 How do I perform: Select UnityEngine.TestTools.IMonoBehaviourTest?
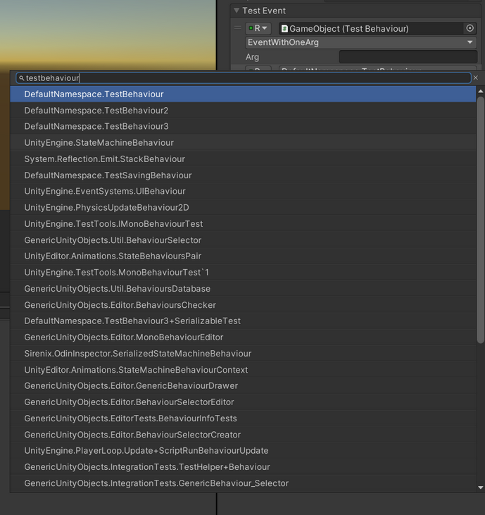[243, 223]
